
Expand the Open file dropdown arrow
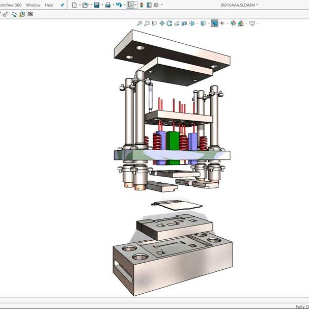(90, 5)
